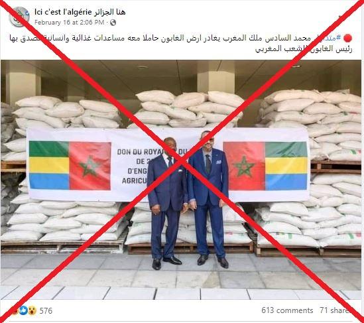Image resolution: width=364 pixels, height=323 pixels.
Task: Click the man in blue suit on right
Action: (208, 199)
